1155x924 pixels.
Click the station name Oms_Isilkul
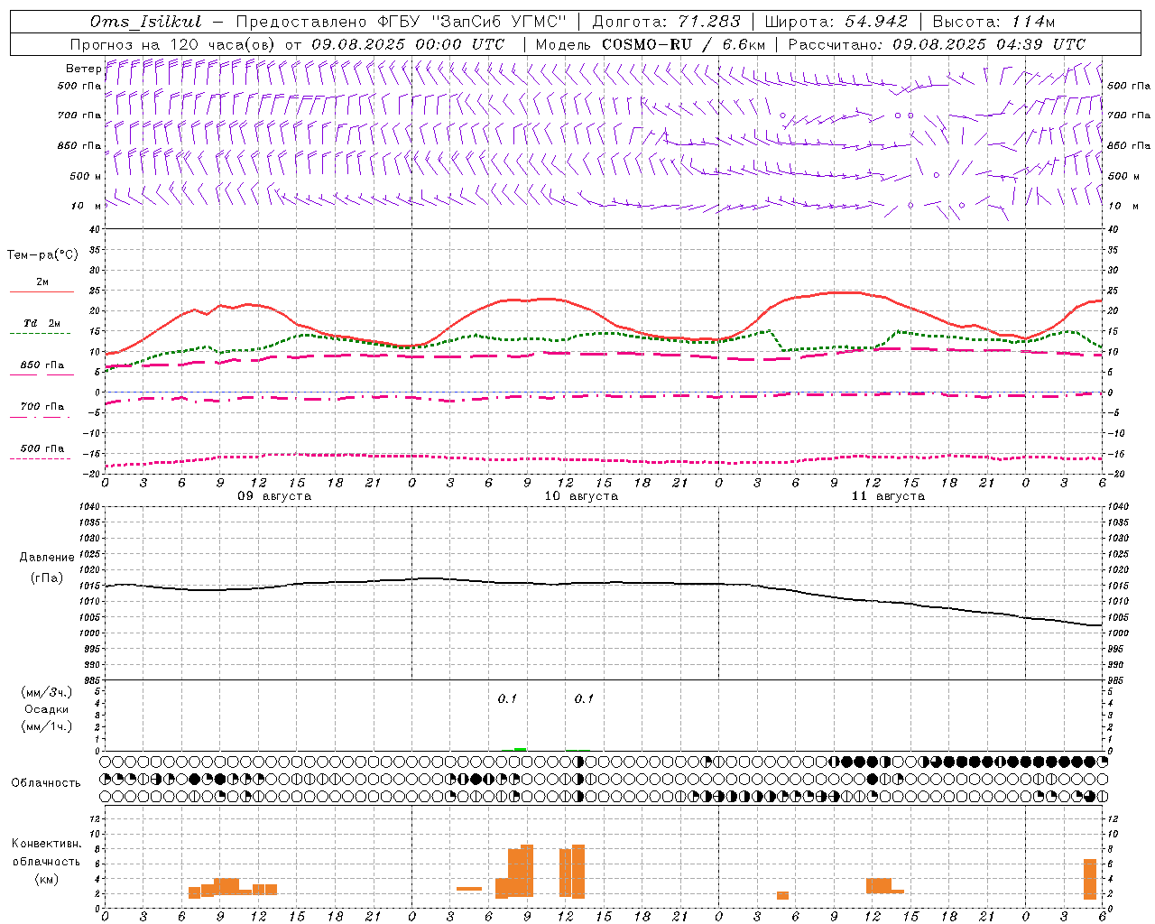146,22
